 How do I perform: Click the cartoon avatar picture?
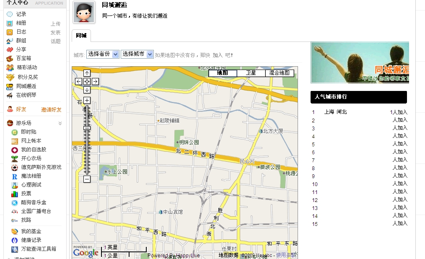(84, 12)
